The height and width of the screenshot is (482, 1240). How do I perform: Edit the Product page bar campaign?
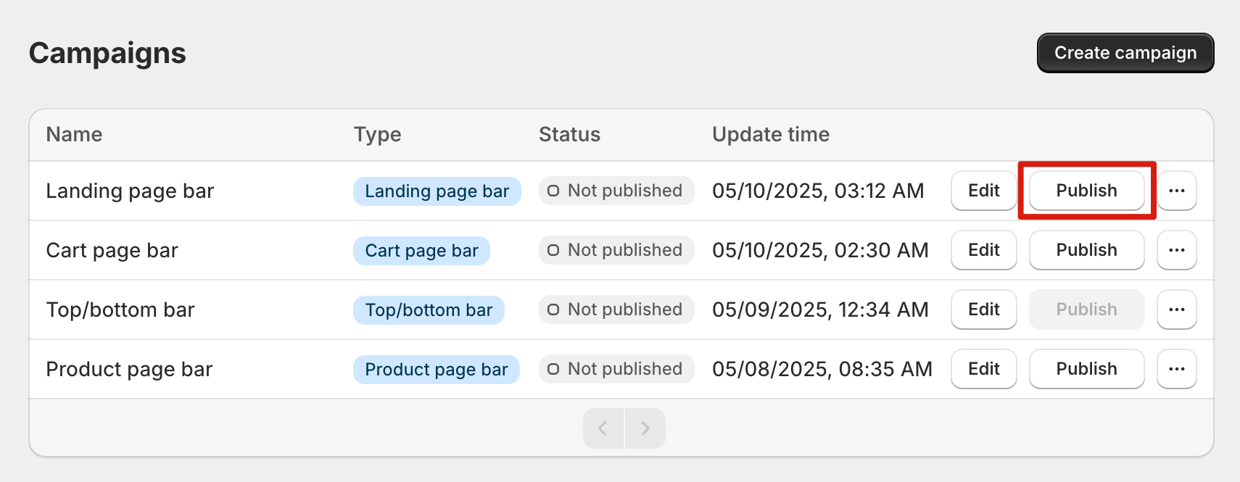(x=984, y=369)
